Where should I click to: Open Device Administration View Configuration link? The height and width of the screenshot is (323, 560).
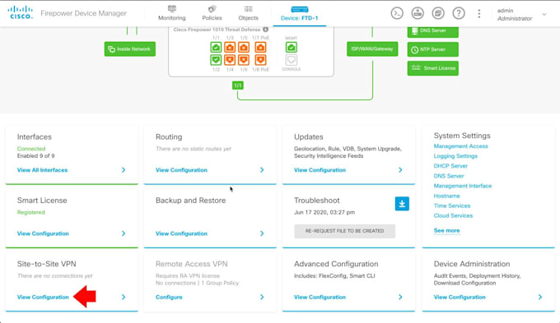coord(460,297)
